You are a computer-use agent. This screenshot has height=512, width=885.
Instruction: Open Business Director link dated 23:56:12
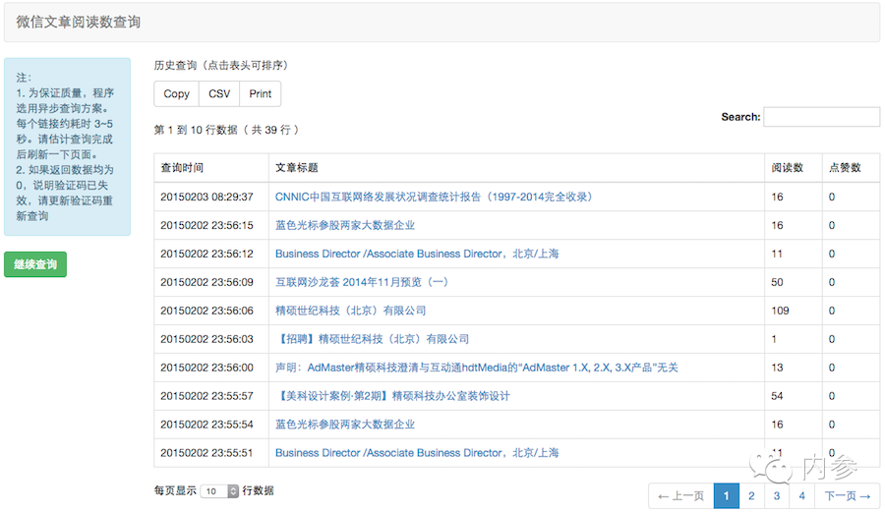[417, 254]
